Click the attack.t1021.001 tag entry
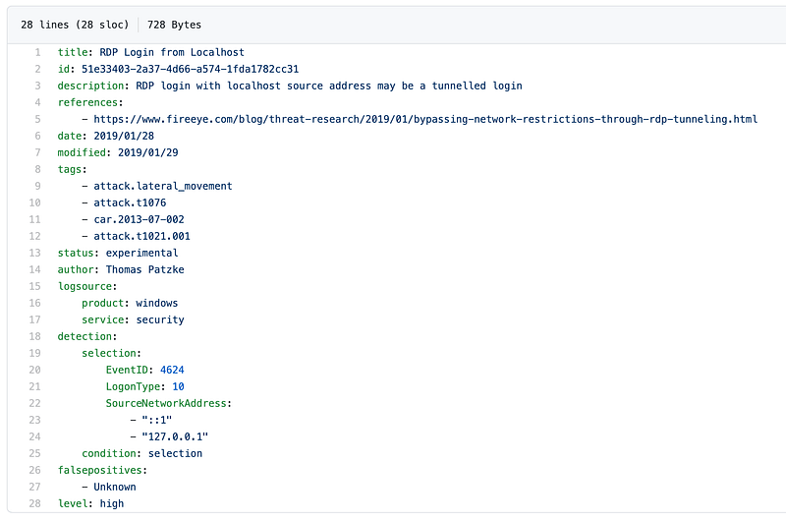Image resolution: width=786 pixels, height=521 pixels. 141,236
